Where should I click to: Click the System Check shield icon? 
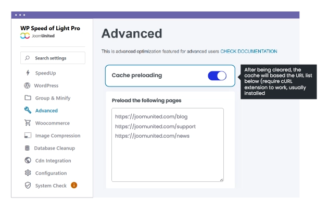[x=28, y=186]
